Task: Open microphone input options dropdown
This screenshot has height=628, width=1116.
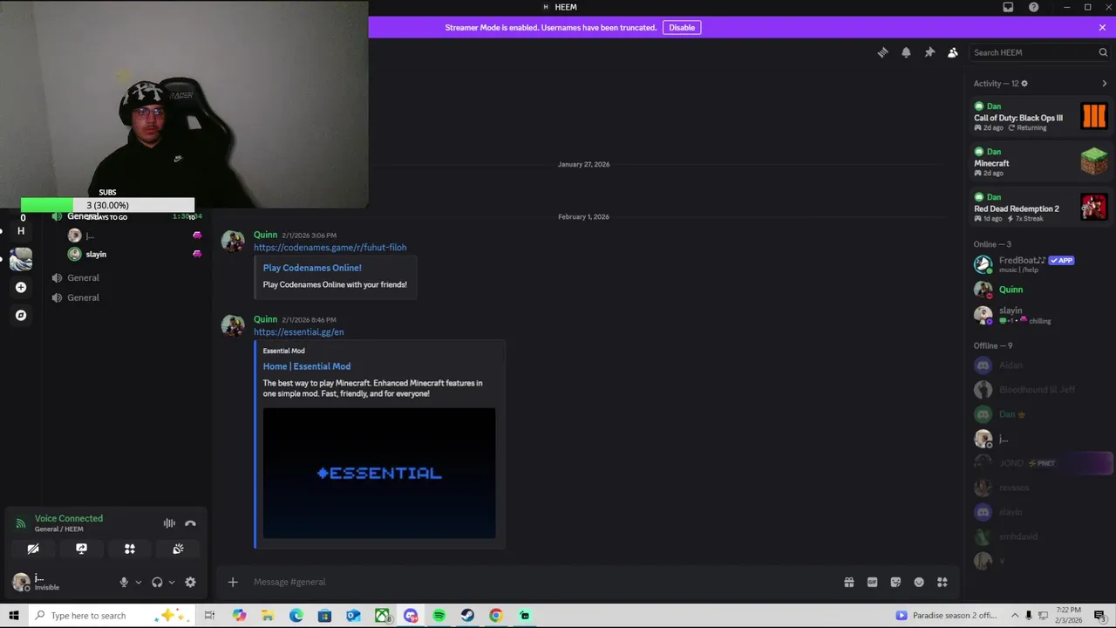Action: [x=138, y=582]
